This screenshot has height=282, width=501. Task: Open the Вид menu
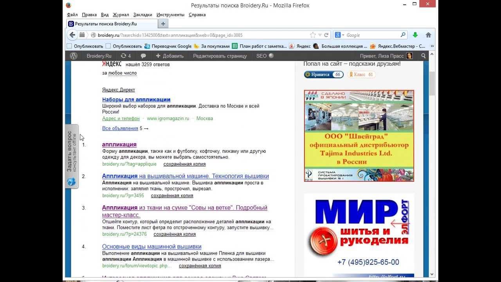coord(105,15)
